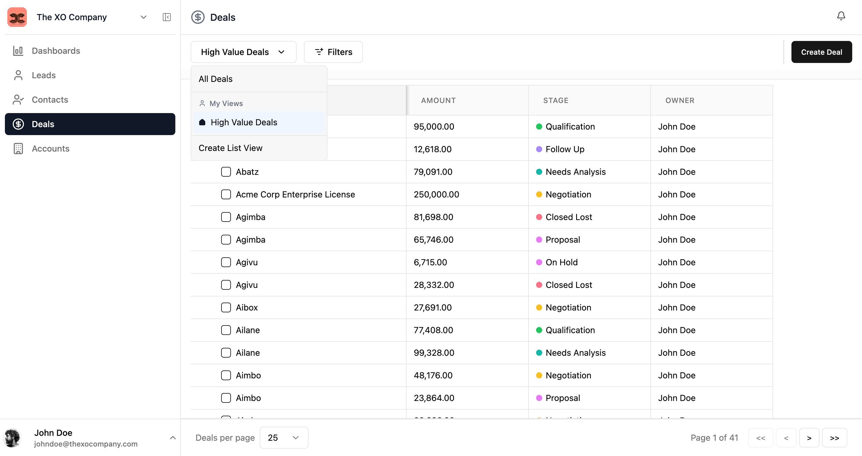Click the amount 250,000.00
This screenshot has height=456, width=862.
(436, 194)
